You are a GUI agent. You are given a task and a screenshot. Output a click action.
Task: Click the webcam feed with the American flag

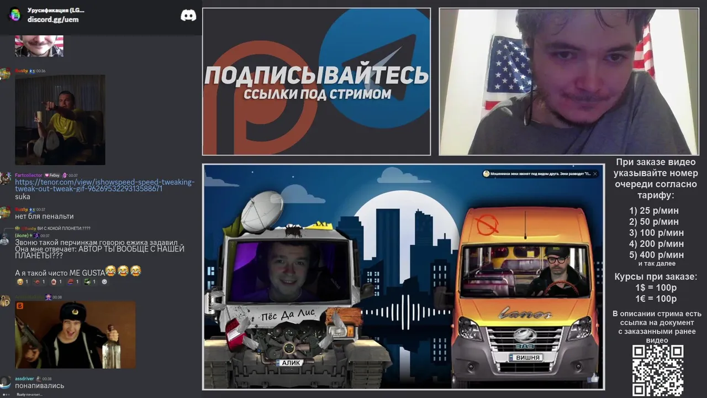(x=569, y=82)
